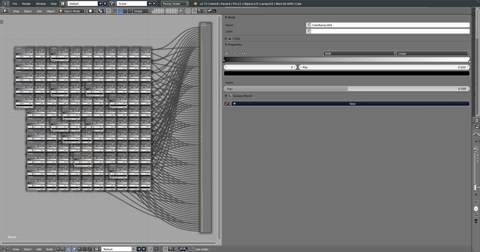Screen dimensions: 480x252
Task: Select the texture node tree type icon
Action: [68, 249]
